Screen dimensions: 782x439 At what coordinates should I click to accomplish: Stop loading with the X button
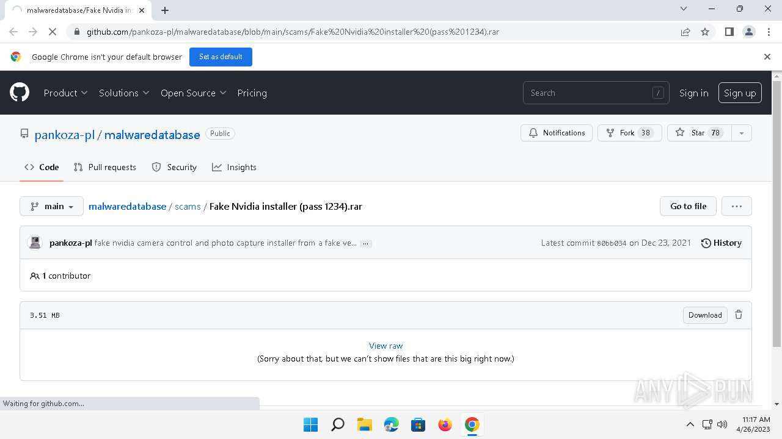point(53,32)
